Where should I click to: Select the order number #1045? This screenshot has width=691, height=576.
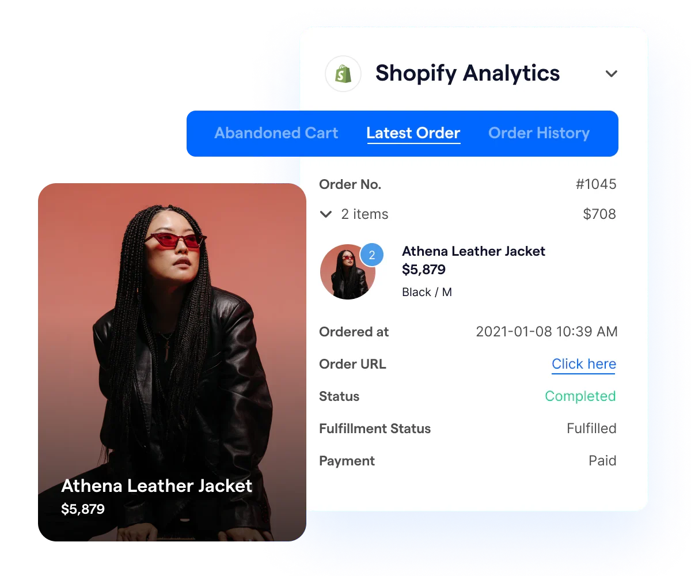click(596, 184)
